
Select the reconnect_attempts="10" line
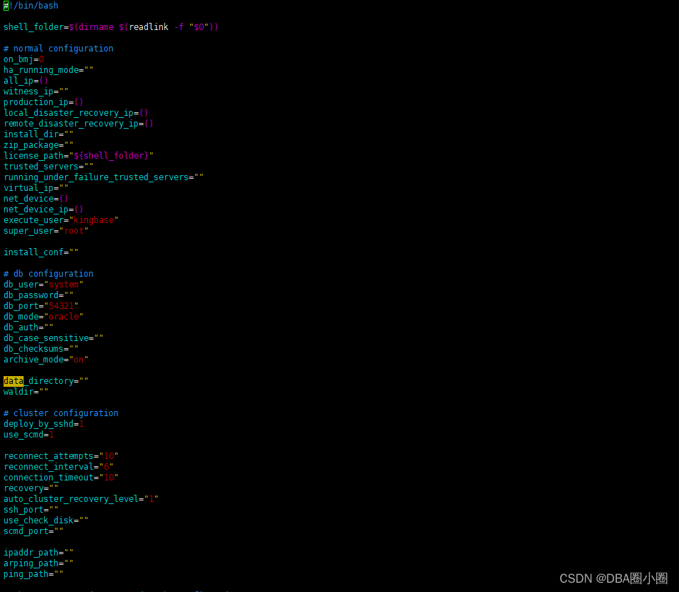pos(61,455)
